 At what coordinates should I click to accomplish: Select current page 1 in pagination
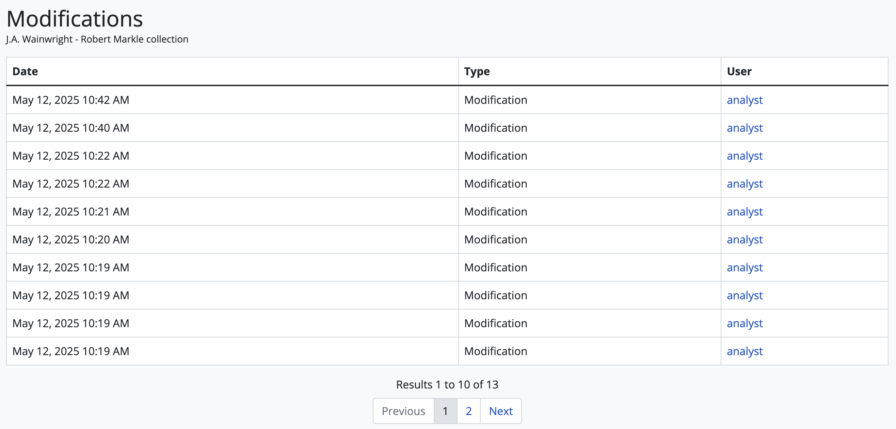(445, 411)
